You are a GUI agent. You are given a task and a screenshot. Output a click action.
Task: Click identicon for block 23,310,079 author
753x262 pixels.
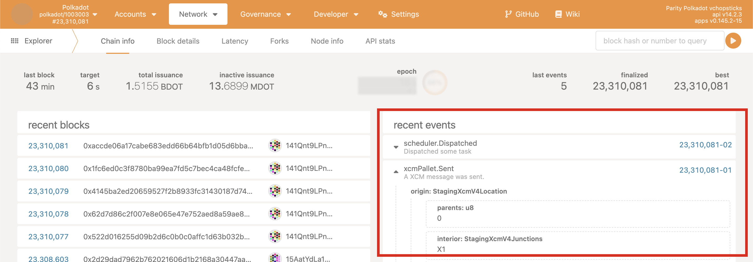275,191
